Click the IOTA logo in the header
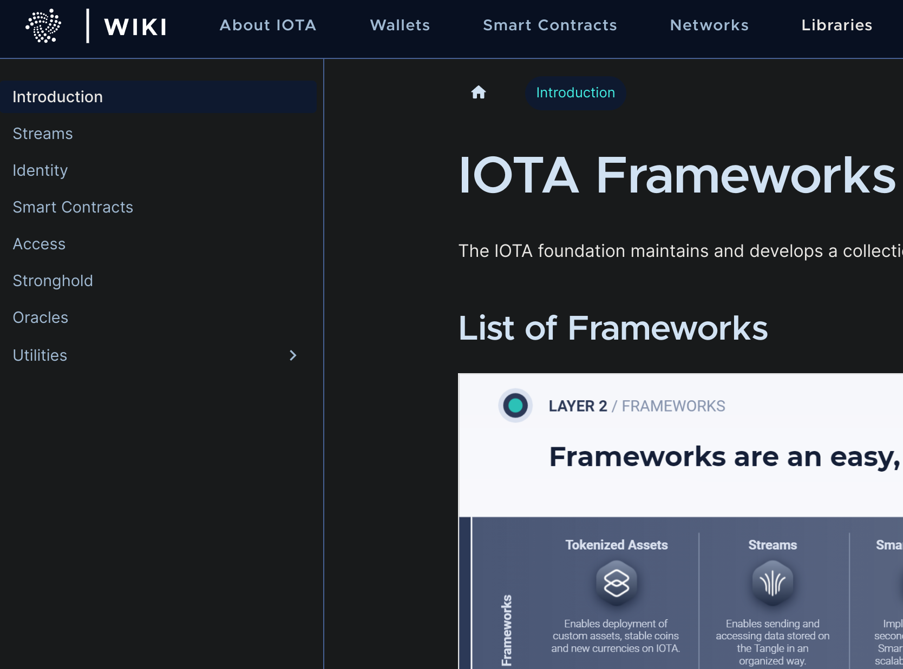 43,25
